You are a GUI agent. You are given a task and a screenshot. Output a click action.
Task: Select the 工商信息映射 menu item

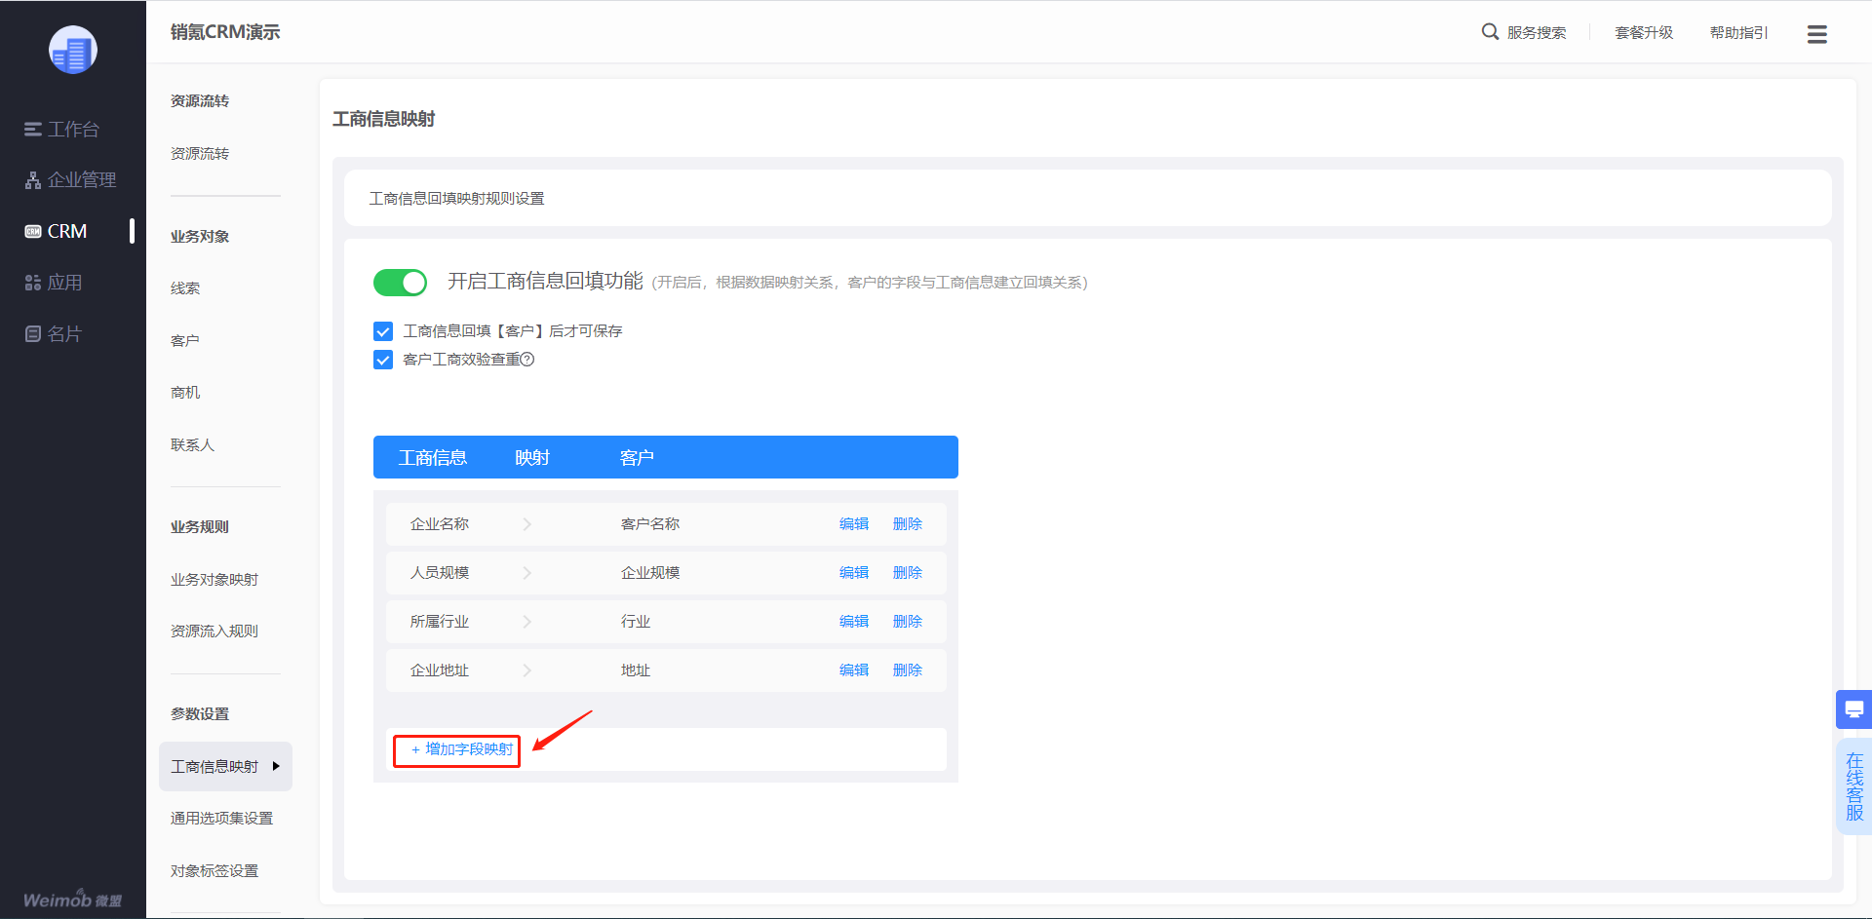tap(225, 767)
